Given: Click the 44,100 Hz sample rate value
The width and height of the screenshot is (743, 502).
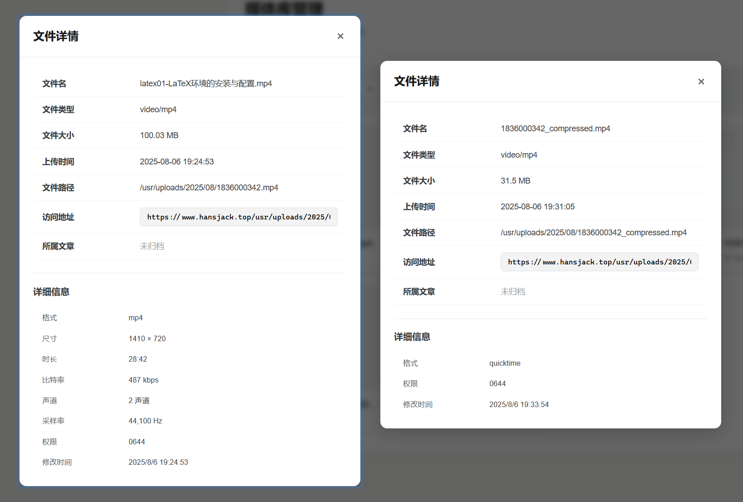Looking at the screenshot, I should click(145, 421).
